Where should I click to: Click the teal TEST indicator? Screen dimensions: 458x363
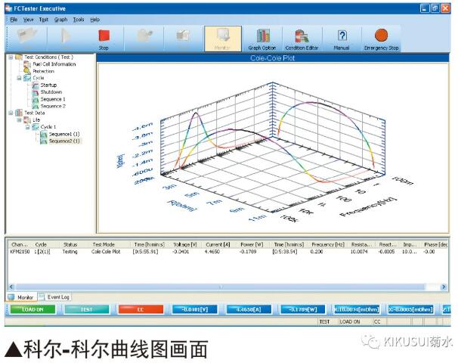pos(86,309)
